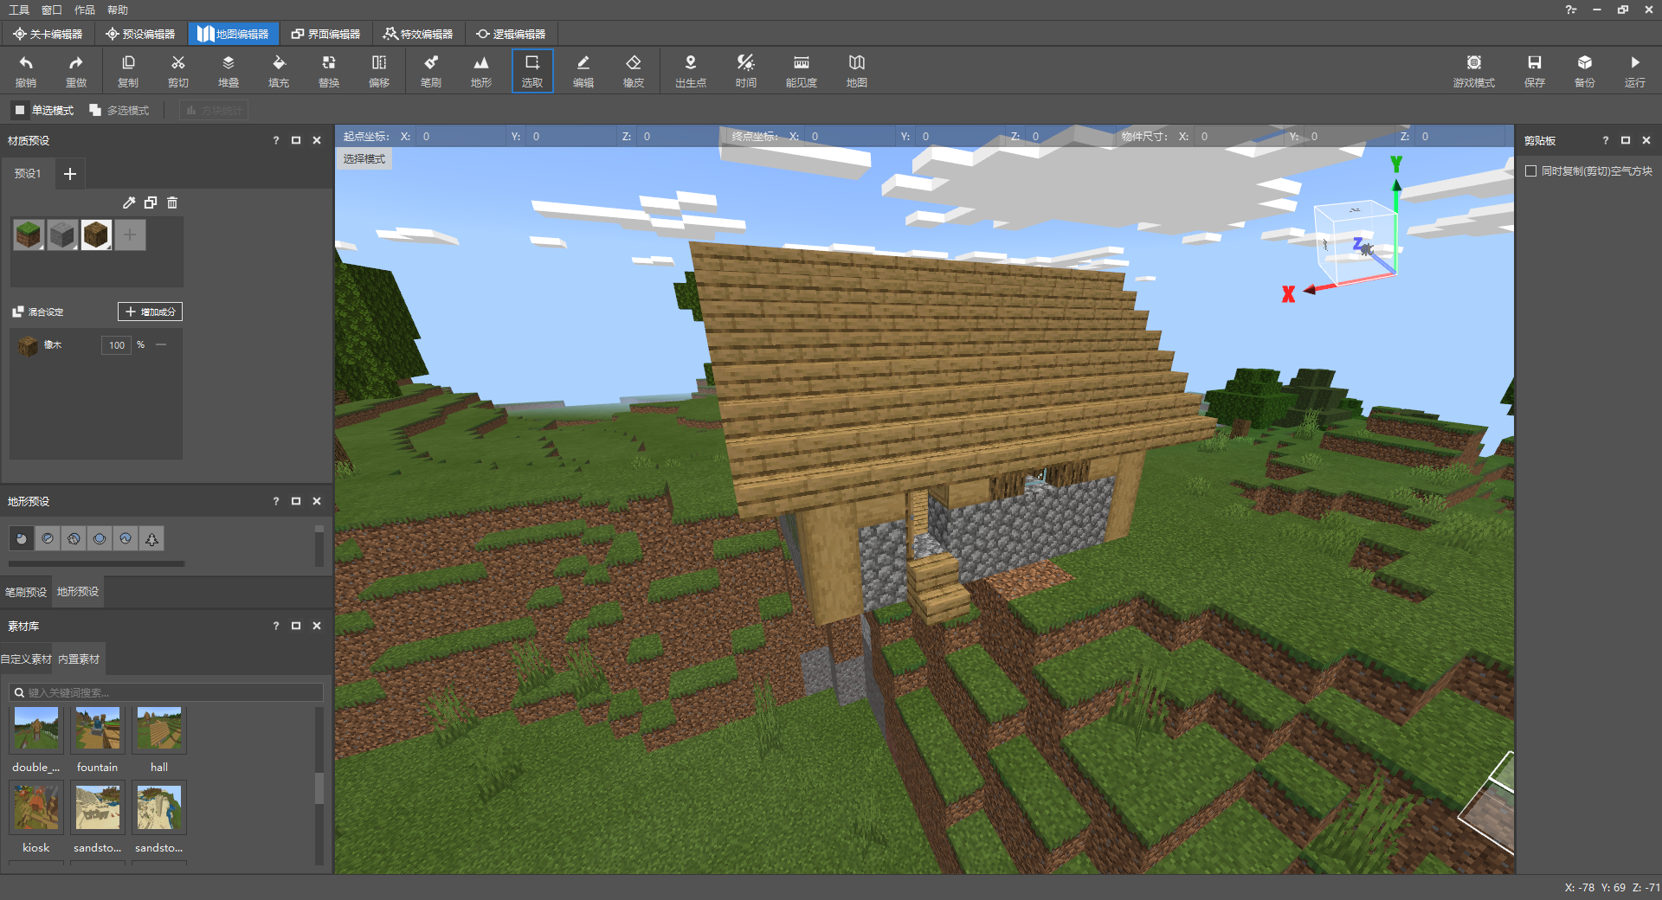This screenshot has width=1662, height=900.
Task: Add a new block to preset
Action: pos(130,235)
